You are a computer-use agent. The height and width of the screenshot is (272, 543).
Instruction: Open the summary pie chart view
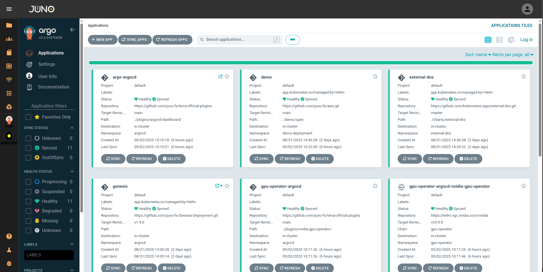pos(511,40)
